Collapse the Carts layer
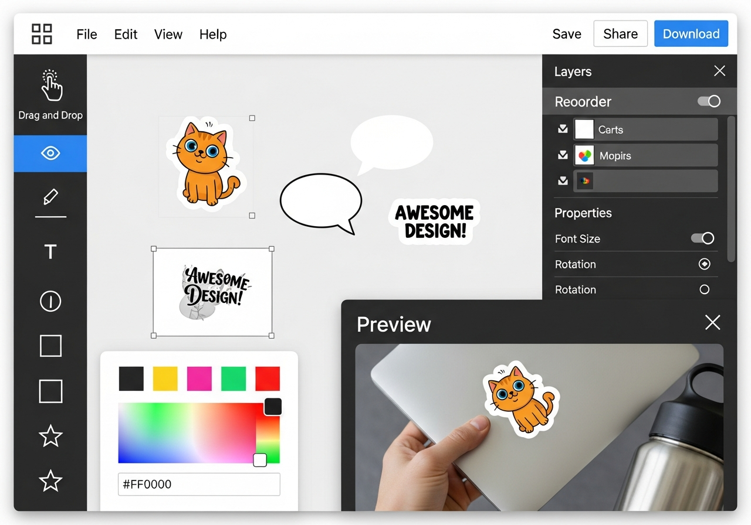 pyautogui.click(x=562, y=129)
